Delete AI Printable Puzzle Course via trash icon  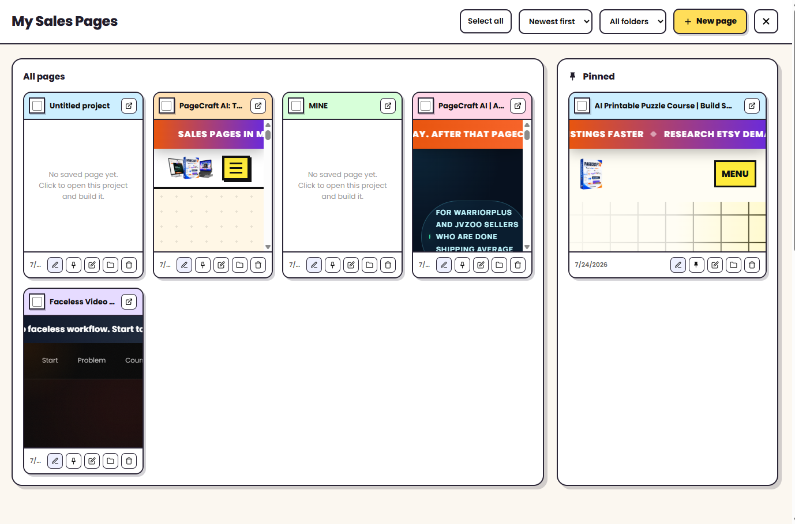point(752,265)
